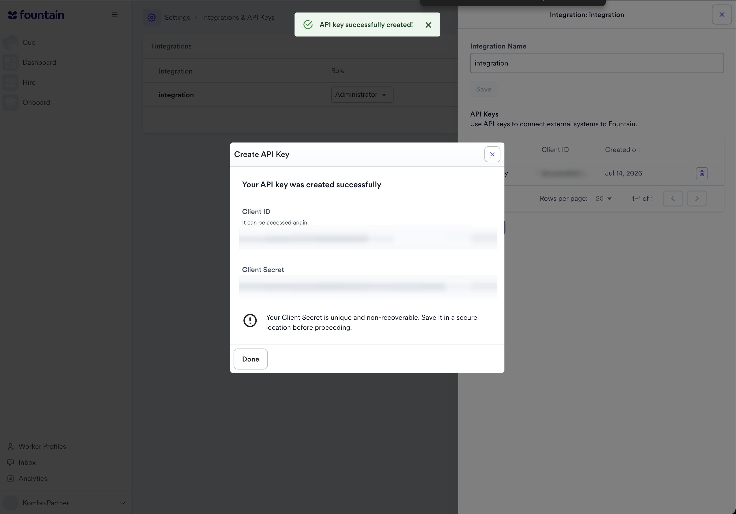Expand the Kombo Partner account menu
Viewport: 736px width, 514px height.
click(x=122, y=503)
